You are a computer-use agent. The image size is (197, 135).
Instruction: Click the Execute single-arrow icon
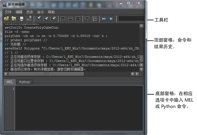point(111,19)
